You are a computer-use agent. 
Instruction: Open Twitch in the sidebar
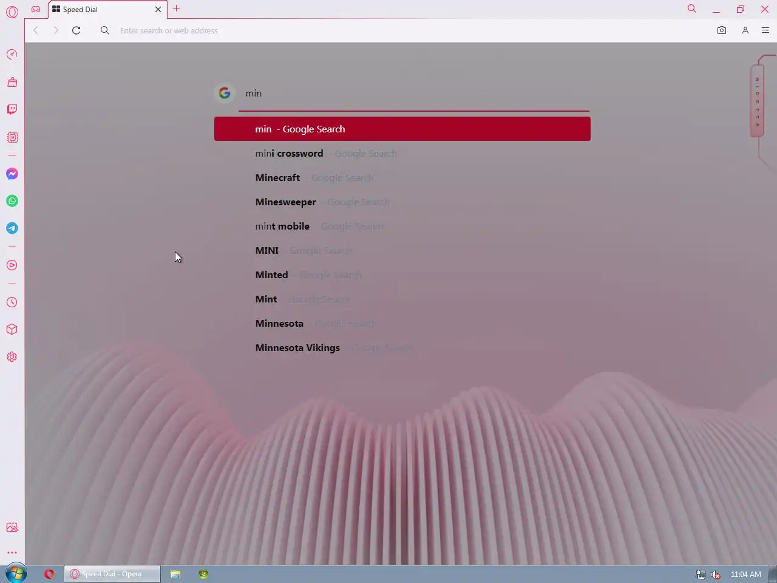point(12,109)
